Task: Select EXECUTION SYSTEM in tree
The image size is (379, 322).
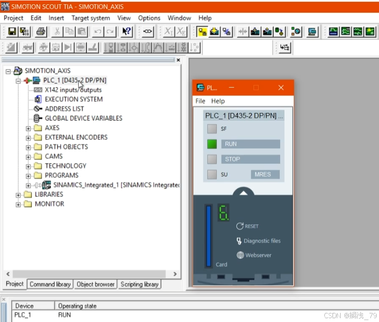Action: [x=74, y=99]
